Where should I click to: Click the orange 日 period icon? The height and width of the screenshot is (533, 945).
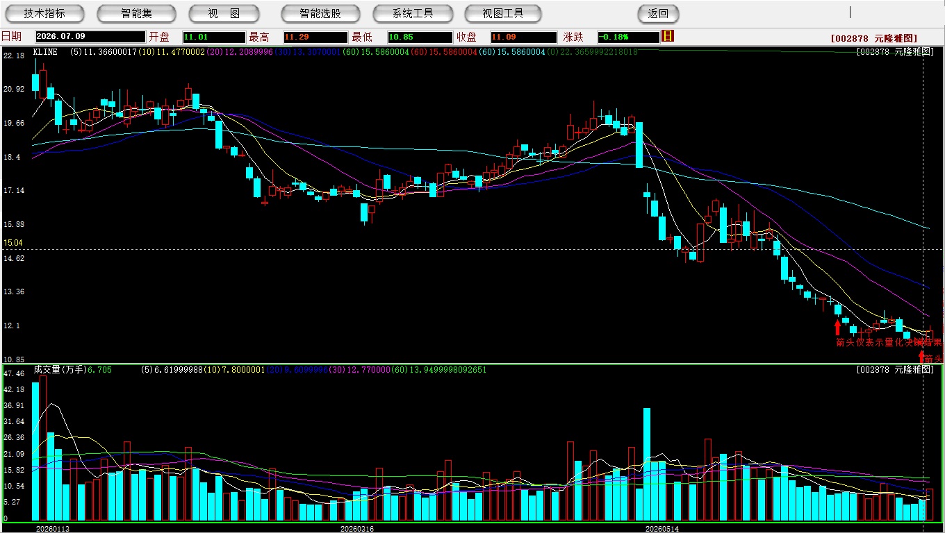tap(668, 36)
